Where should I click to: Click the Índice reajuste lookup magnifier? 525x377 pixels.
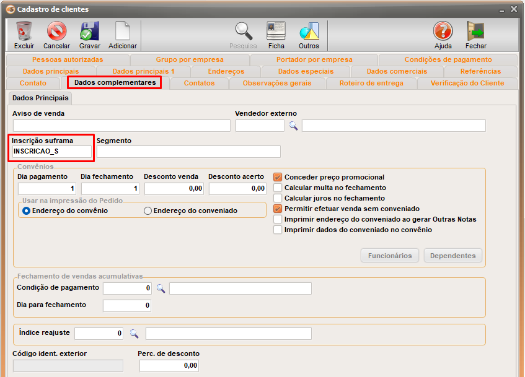pos(134,334)
